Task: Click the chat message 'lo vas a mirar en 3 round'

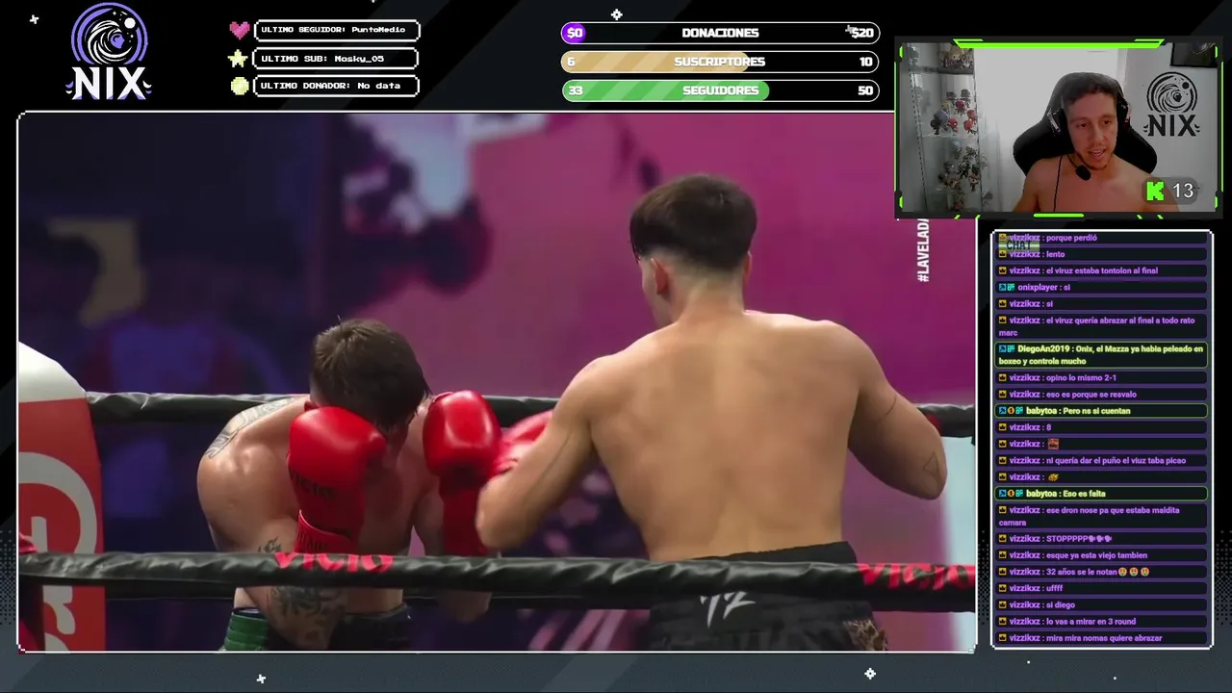Action: click(1102, 622)
